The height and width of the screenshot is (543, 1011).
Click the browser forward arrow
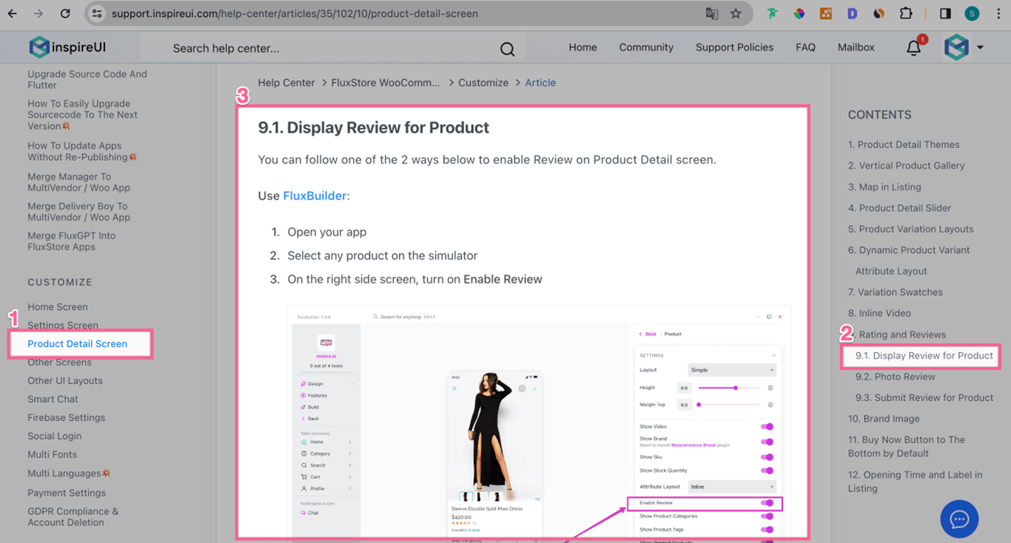tap(38, 13)
